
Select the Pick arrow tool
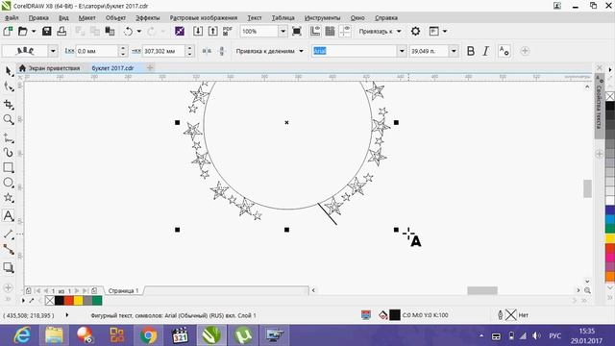coord(9,71)
